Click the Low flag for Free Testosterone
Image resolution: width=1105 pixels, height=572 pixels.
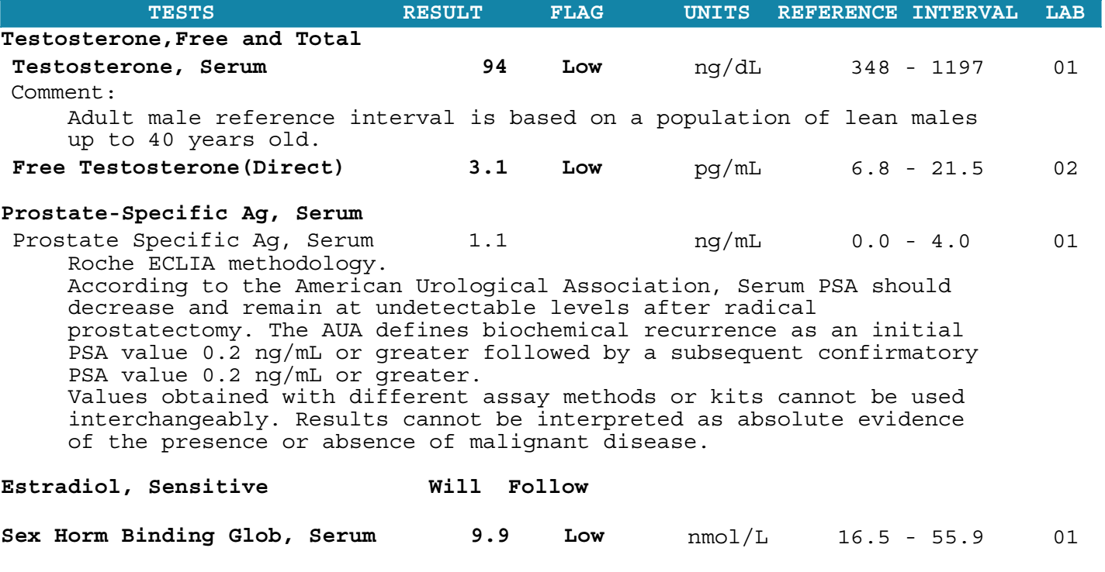coord(582,169)
